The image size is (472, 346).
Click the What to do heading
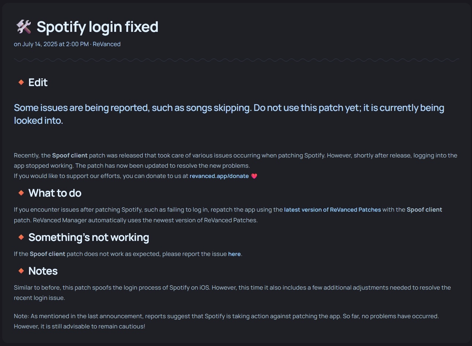[x=55, y=193]
